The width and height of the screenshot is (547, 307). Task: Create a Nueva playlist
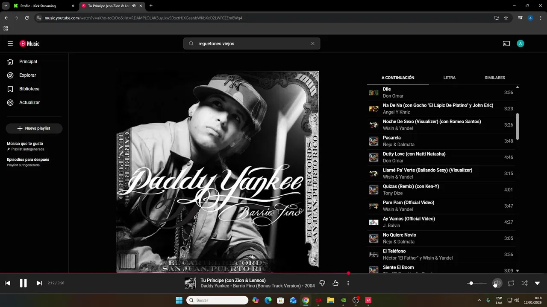(34, 128)
